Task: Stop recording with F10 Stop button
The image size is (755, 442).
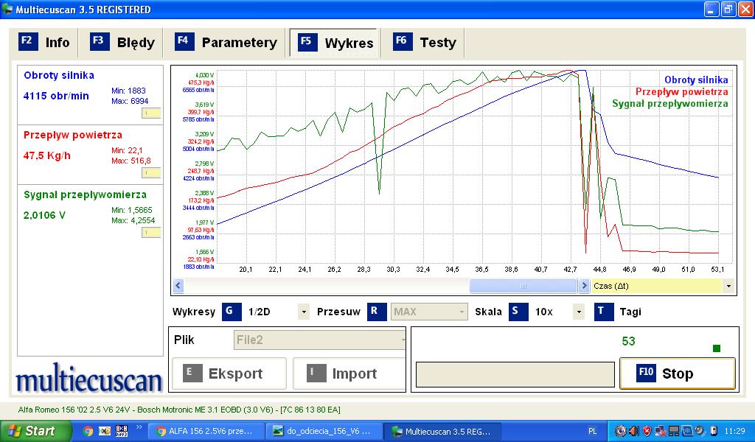Action: point(678,373)
